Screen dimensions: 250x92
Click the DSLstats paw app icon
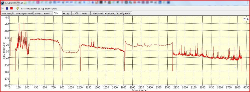(3, 3)
